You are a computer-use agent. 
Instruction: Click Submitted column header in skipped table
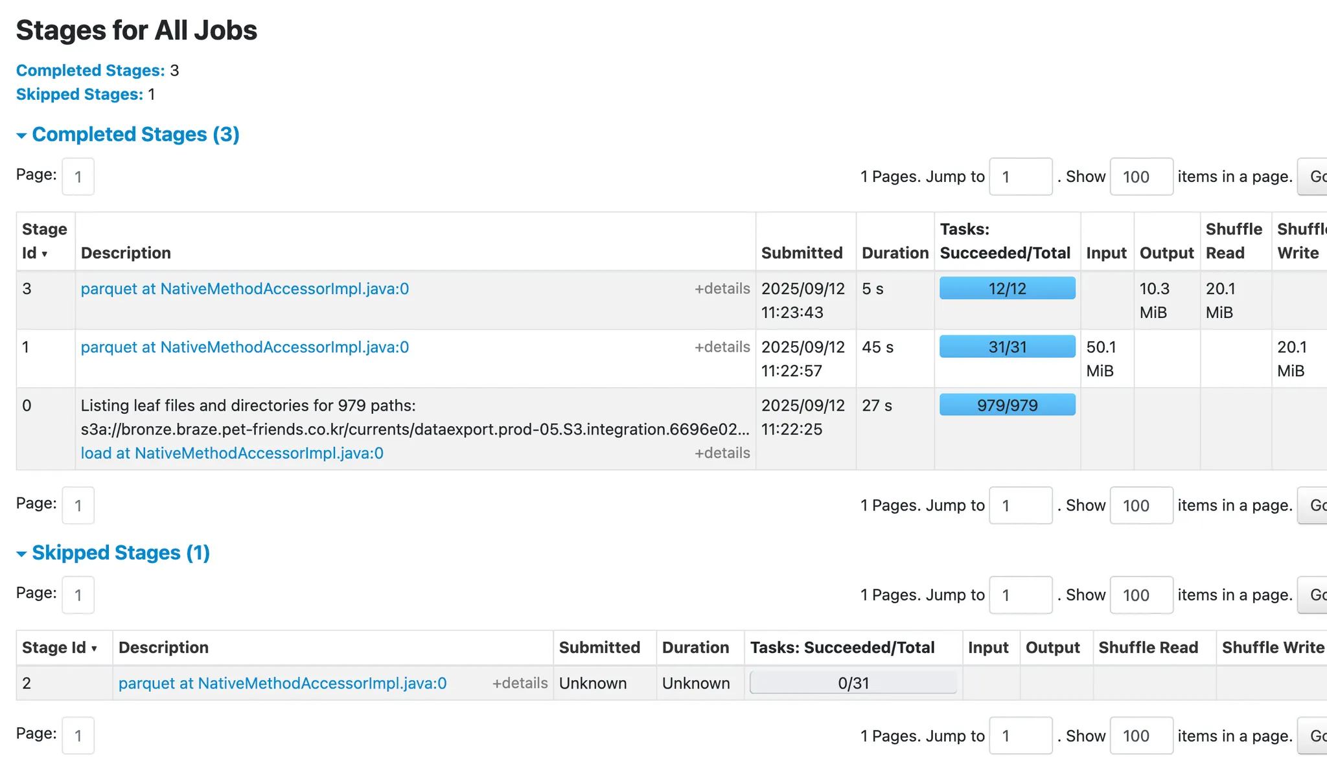click(599, 648)
